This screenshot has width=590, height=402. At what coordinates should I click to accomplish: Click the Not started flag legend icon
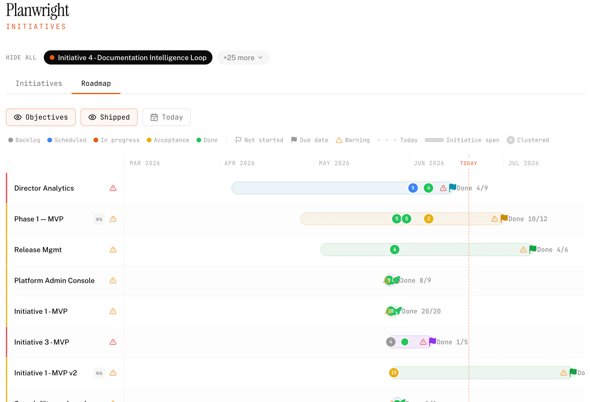(238, 140)
